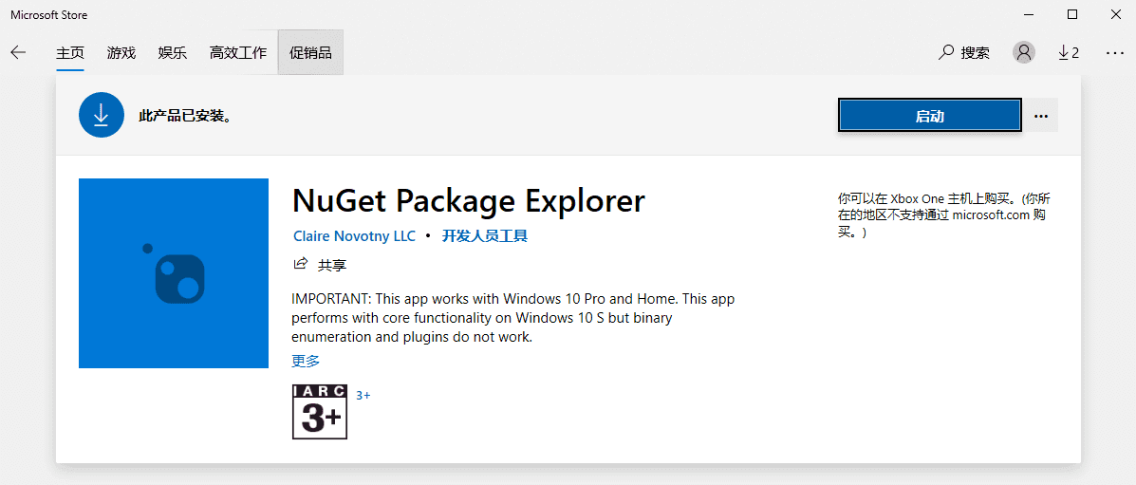Switch to the 主页 tab
Image resolution: width=1136 pixels, height=485 pixels.
coord(70,52)
